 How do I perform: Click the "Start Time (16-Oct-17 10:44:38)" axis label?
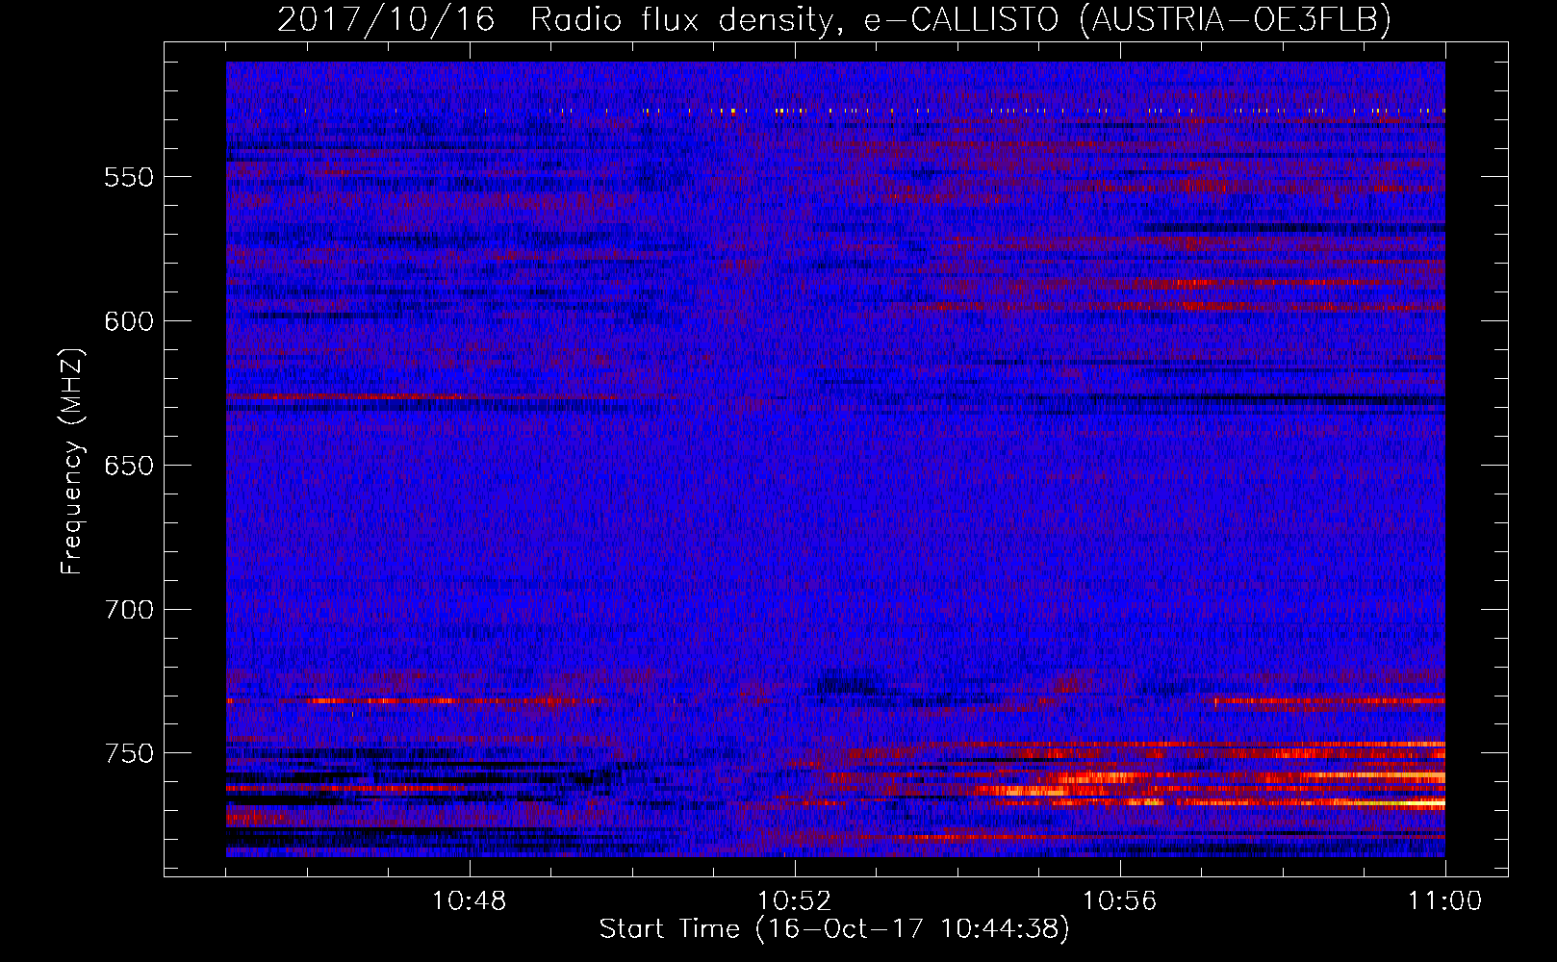pos(834,929)
